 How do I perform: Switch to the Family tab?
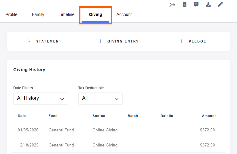click(38, 14)
